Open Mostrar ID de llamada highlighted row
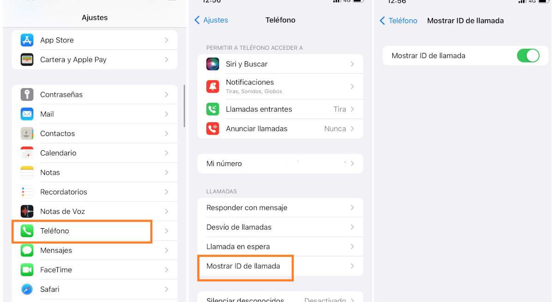554x302 pixels. click(280, 266)
